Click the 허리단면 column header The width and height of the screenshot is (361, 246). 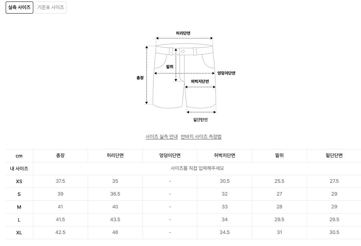point(115,156)
